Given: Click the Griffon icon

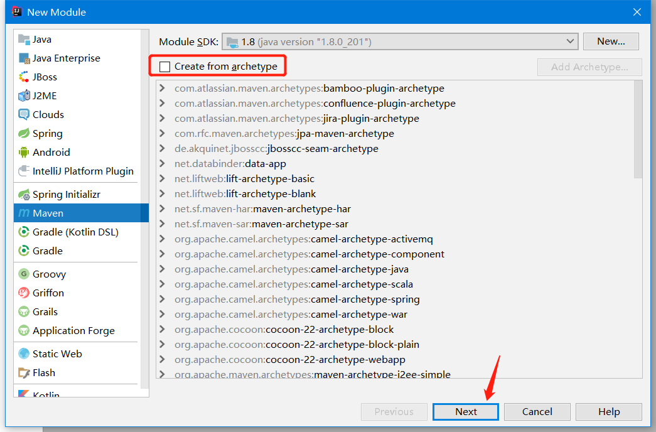Looking at the screenshot, I should (x=24, y=293).
